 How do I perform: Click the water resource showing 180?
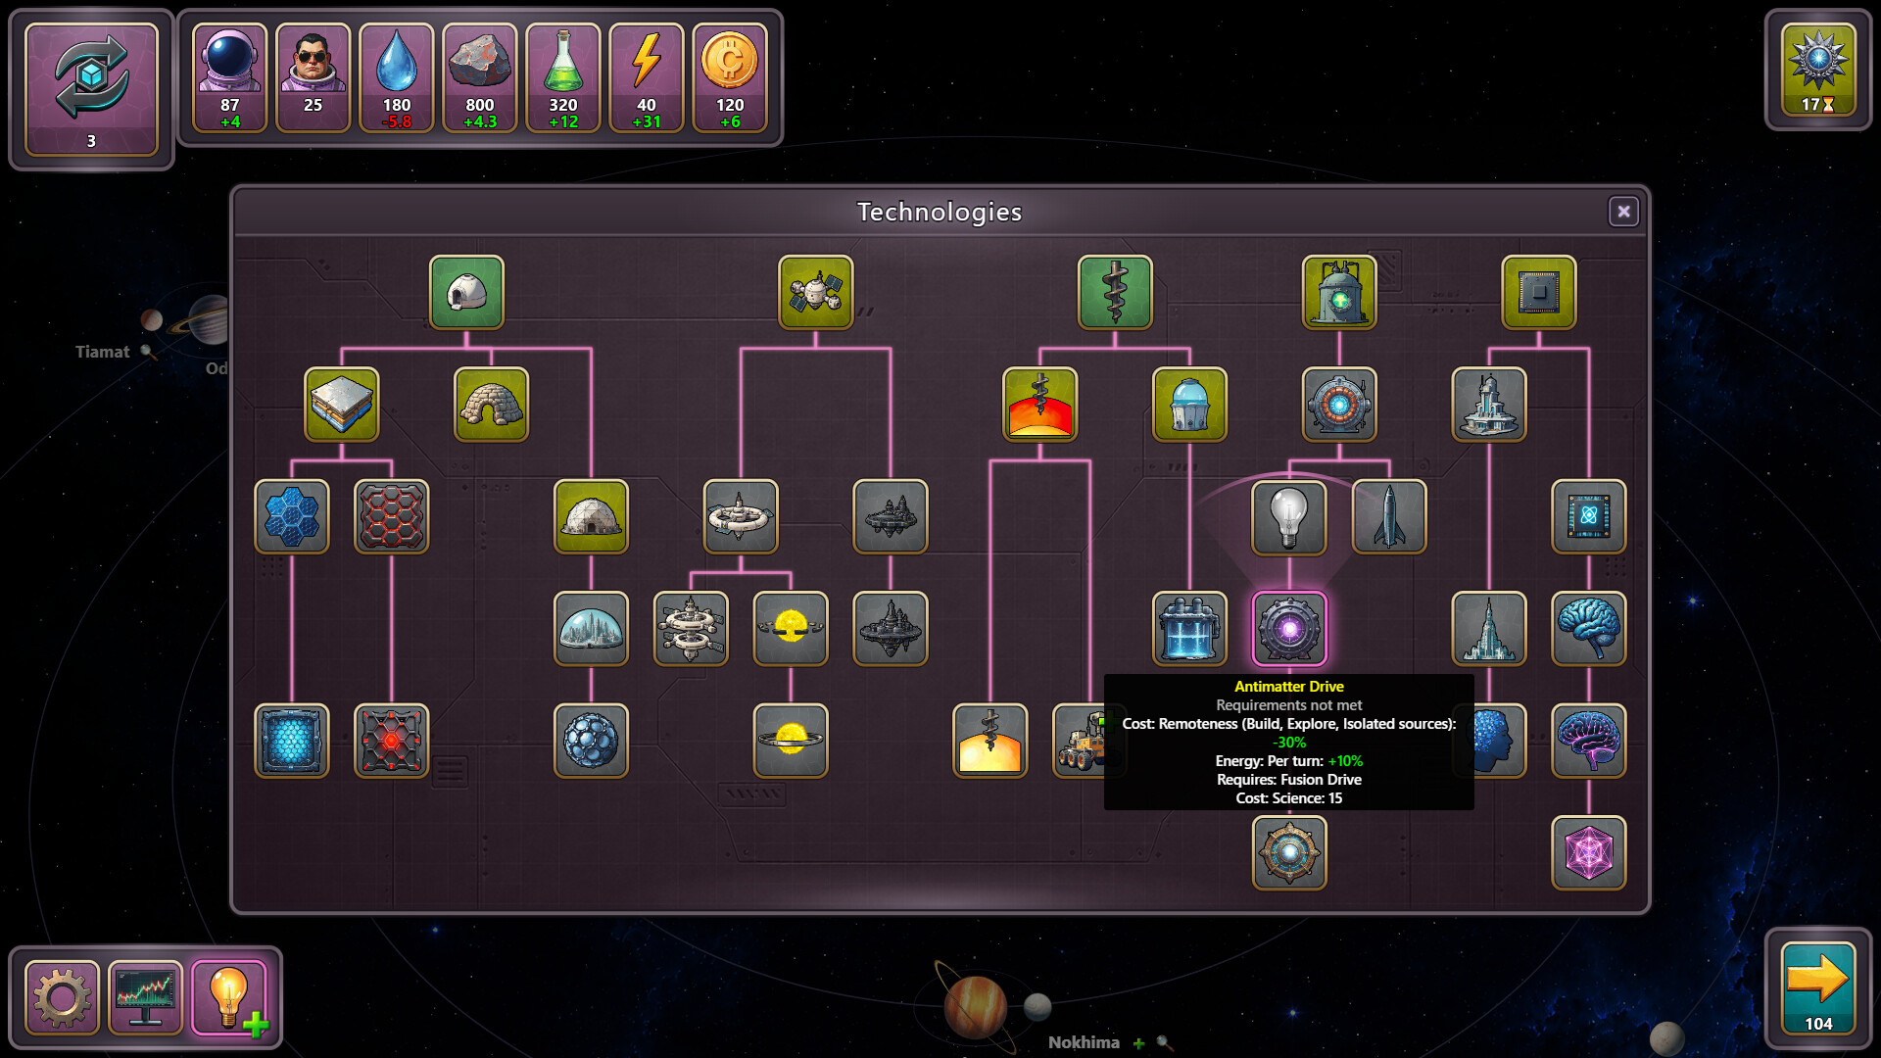(x=397, y=78)
